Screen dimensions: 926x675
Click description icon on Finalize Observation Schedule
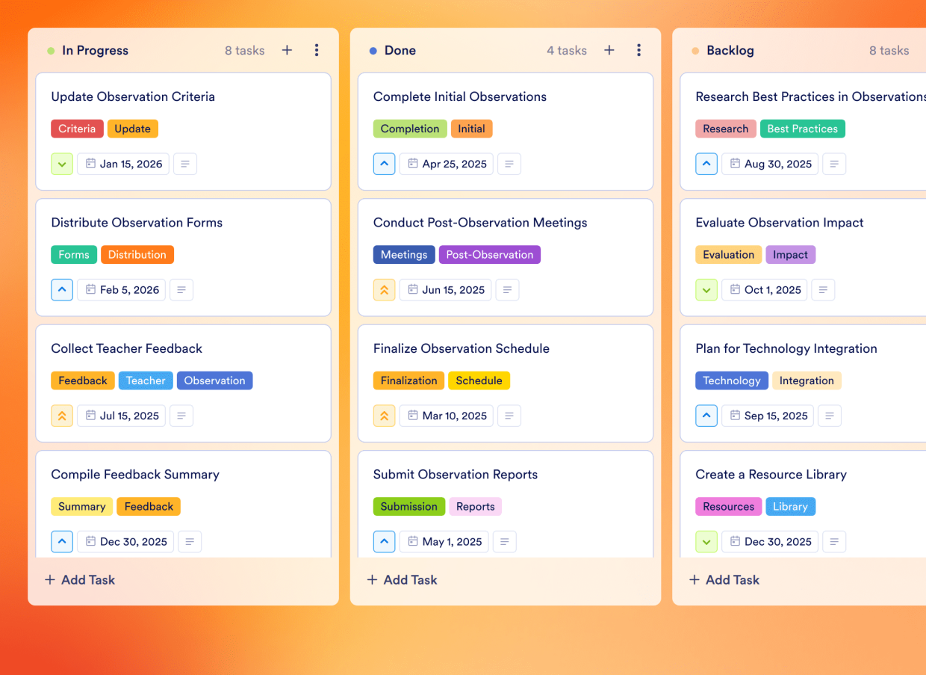(509, 416)
